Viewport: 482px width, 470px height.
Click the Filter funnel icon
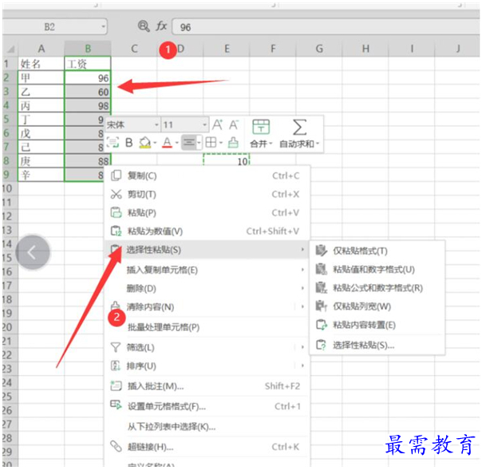coord(116,347)
